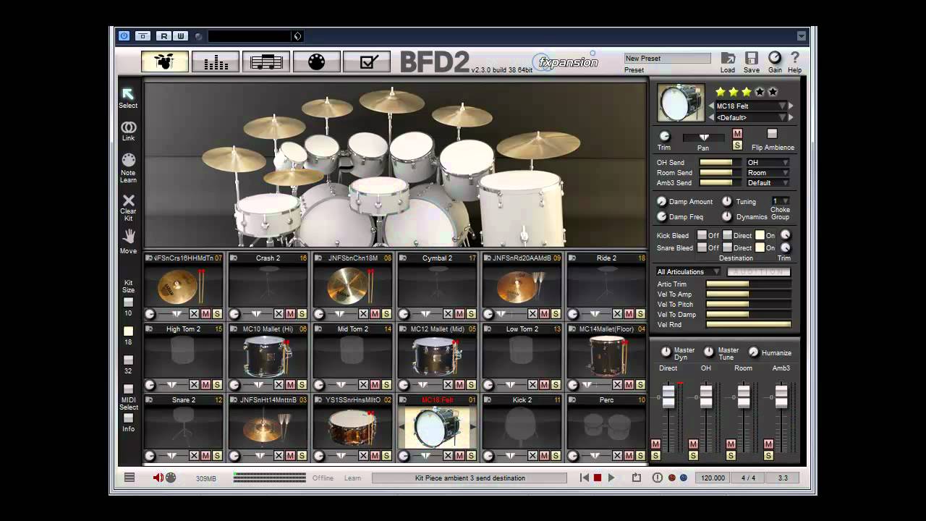The height and width of the screenshot is (521, 926).
Task: Open OH Send destination dropdown
Action: coord(768,163)
